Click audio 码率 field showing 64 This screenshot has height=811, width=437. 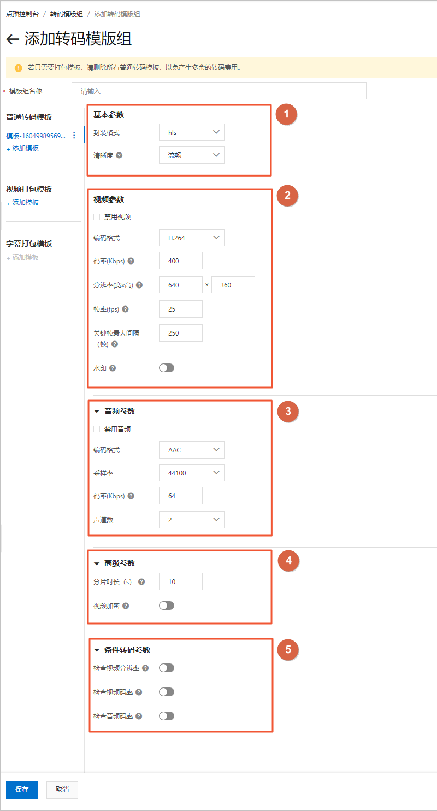181,496
